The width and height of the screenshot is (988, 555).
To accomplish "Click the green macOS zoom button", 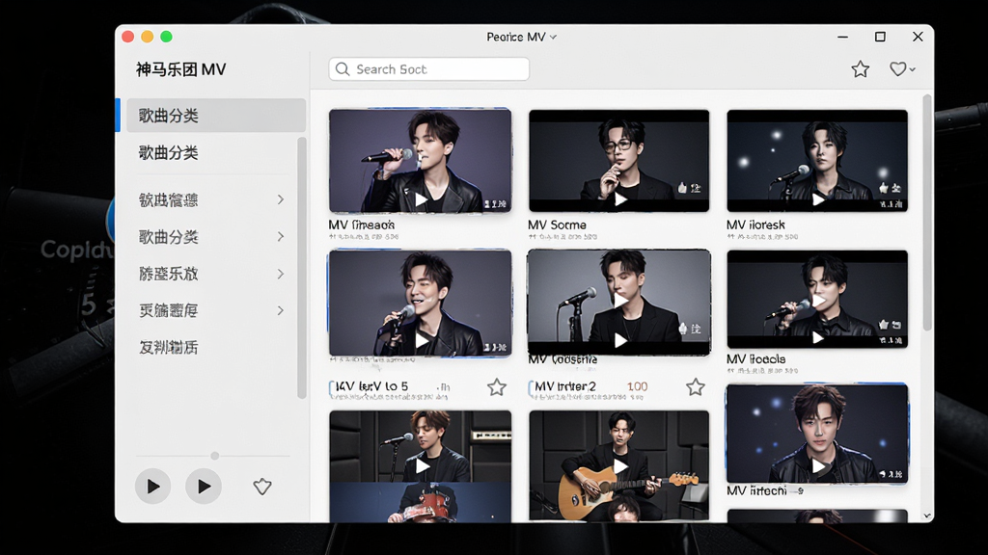I will (166, 37).
